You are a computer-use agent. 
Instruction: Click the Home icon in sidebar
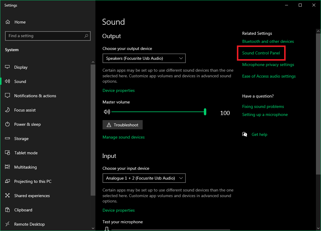point(8,22)
